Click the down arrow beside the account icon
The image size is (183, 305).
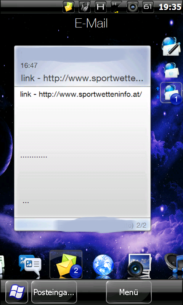point(158,97)
